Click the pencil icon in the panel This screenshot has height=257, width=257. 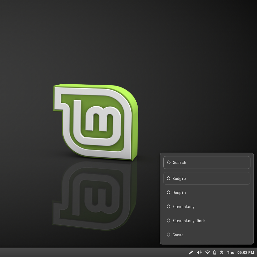click(x=191, y=252)
